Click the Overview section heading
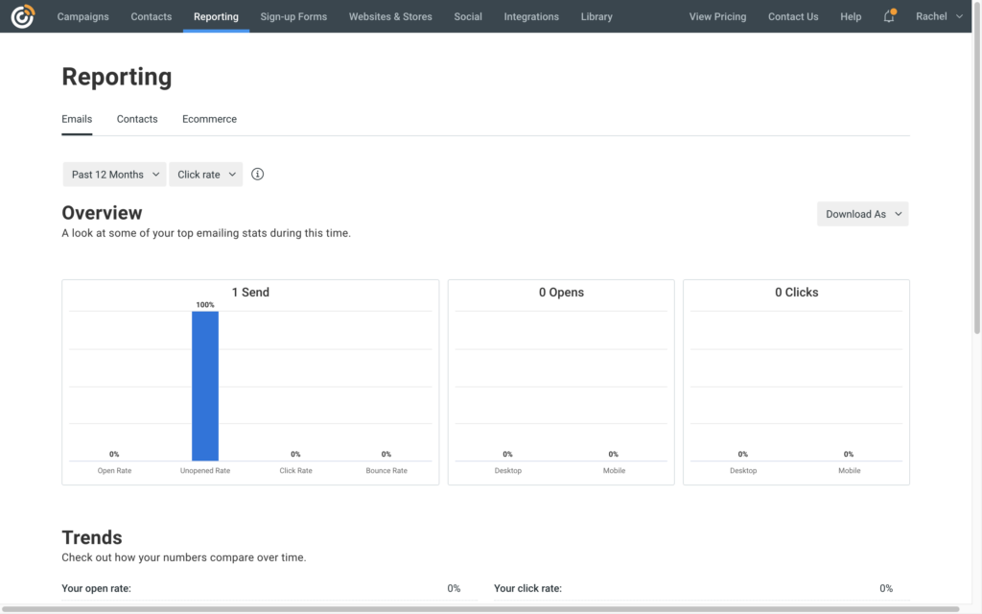 (102, 213)
